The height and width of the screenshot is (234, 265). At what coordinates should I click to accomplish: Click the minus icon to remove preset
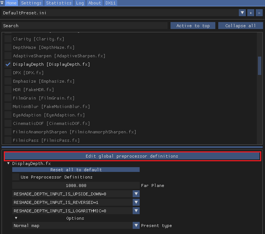coord(259,13)
